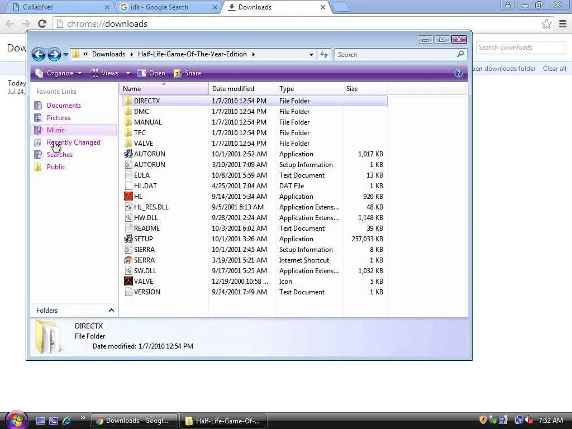The image size is (572, 429).
Task: Switch to Downloads - Google taskbar button
Action: coord(133,421)
